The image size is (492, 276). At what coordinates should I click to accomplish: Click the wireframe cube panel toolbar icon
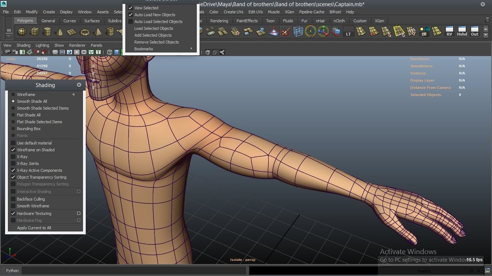[x=109, y=52]
